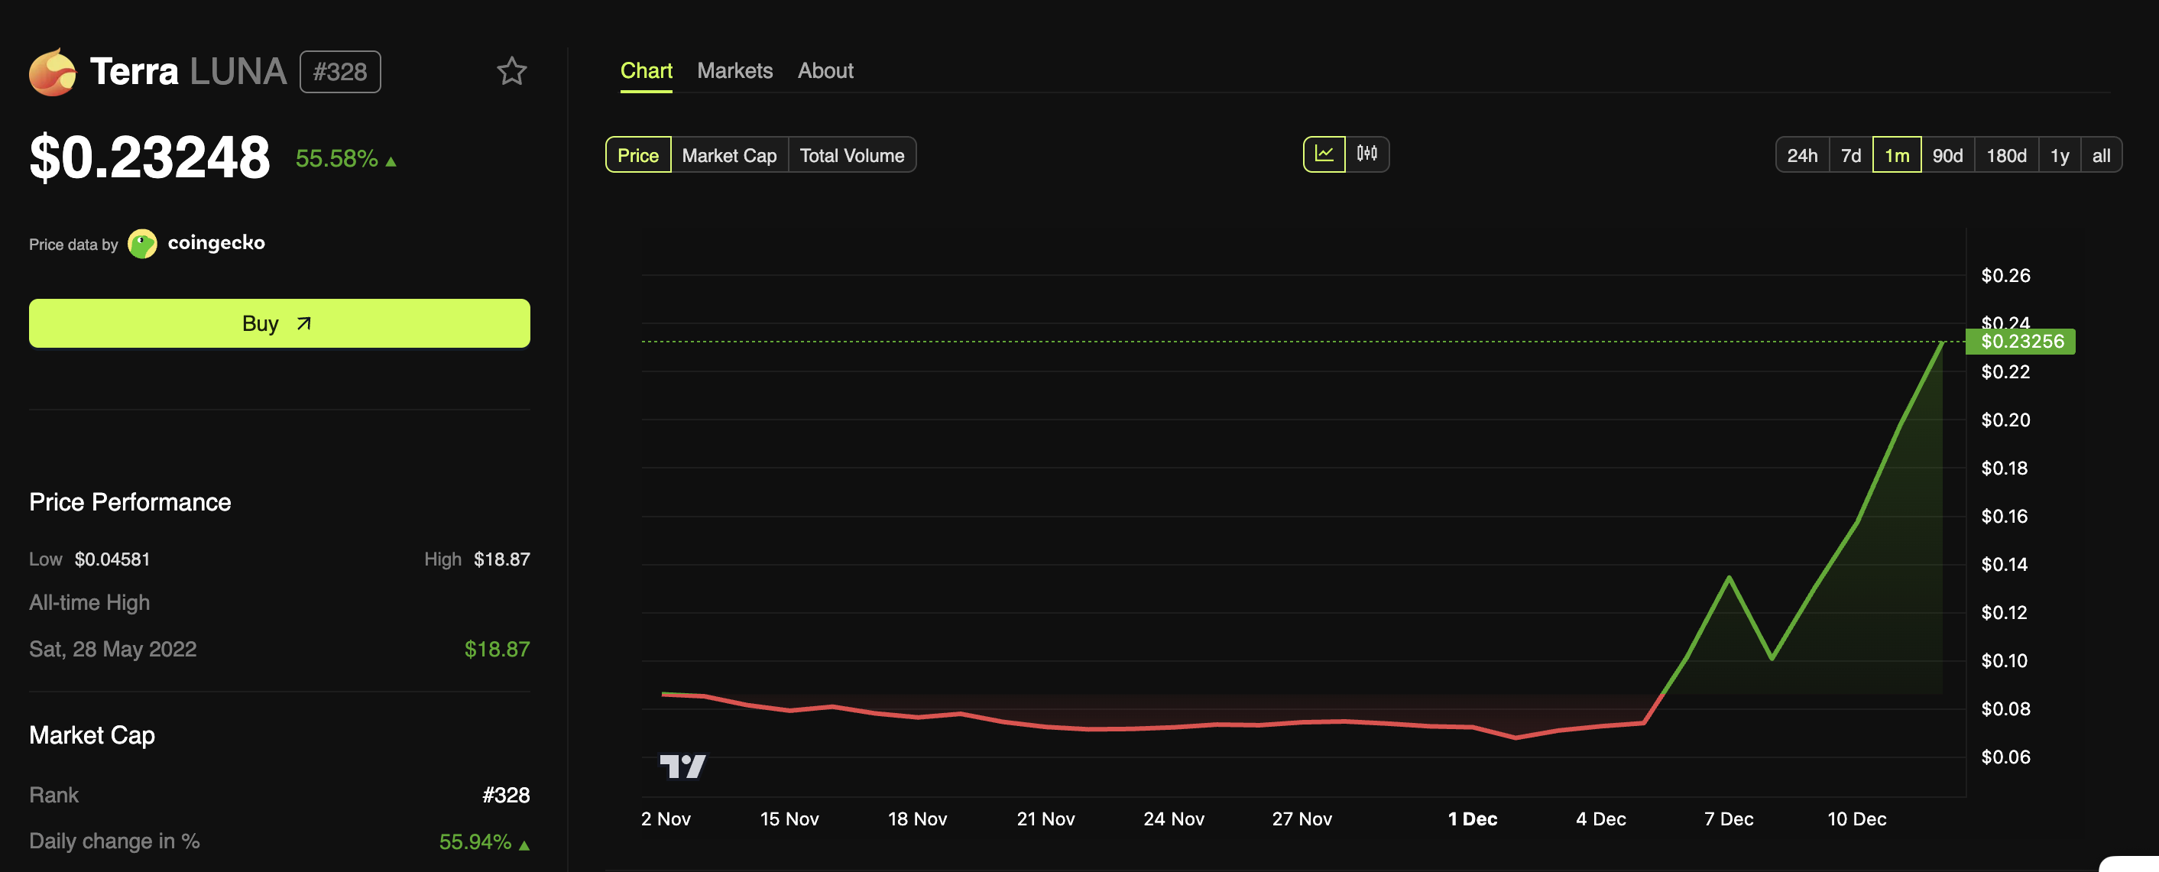Click the #328 rank badge
The height and width of the screenshot is (872, 2159).
339,71
